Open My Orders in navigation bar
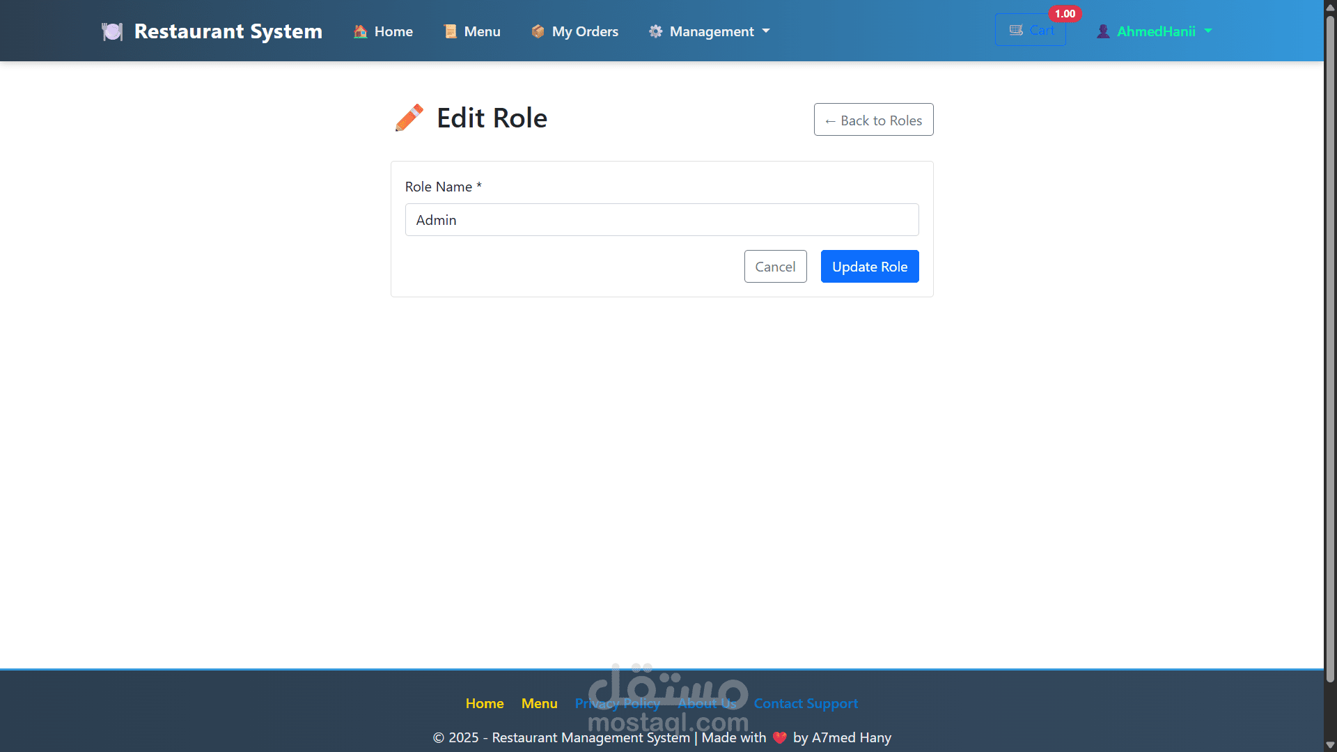 [584, 31]
